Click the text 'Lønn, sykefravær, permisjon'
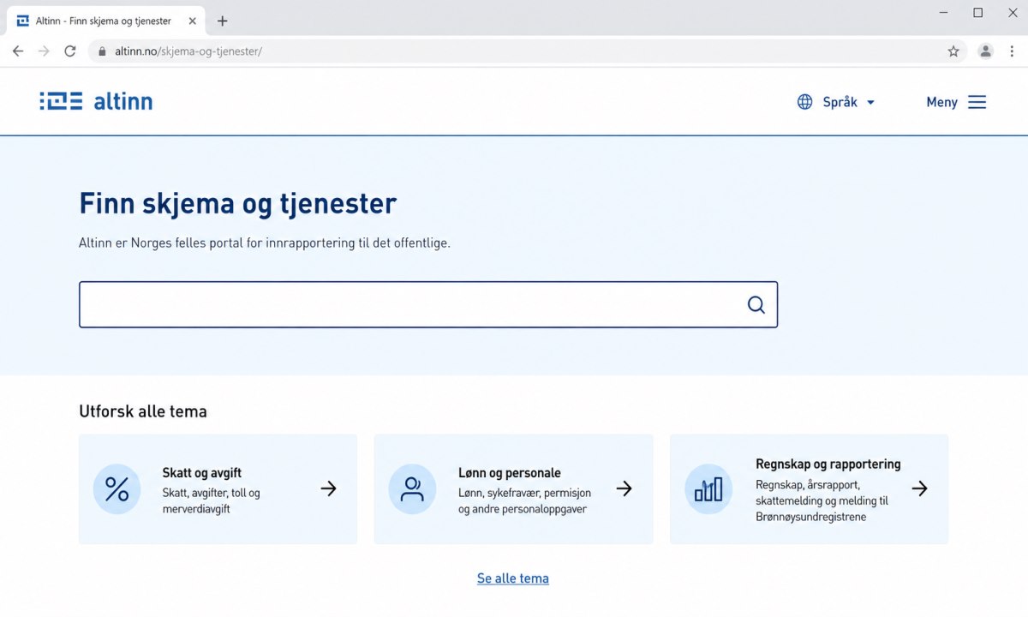 [x=524, y=493]
